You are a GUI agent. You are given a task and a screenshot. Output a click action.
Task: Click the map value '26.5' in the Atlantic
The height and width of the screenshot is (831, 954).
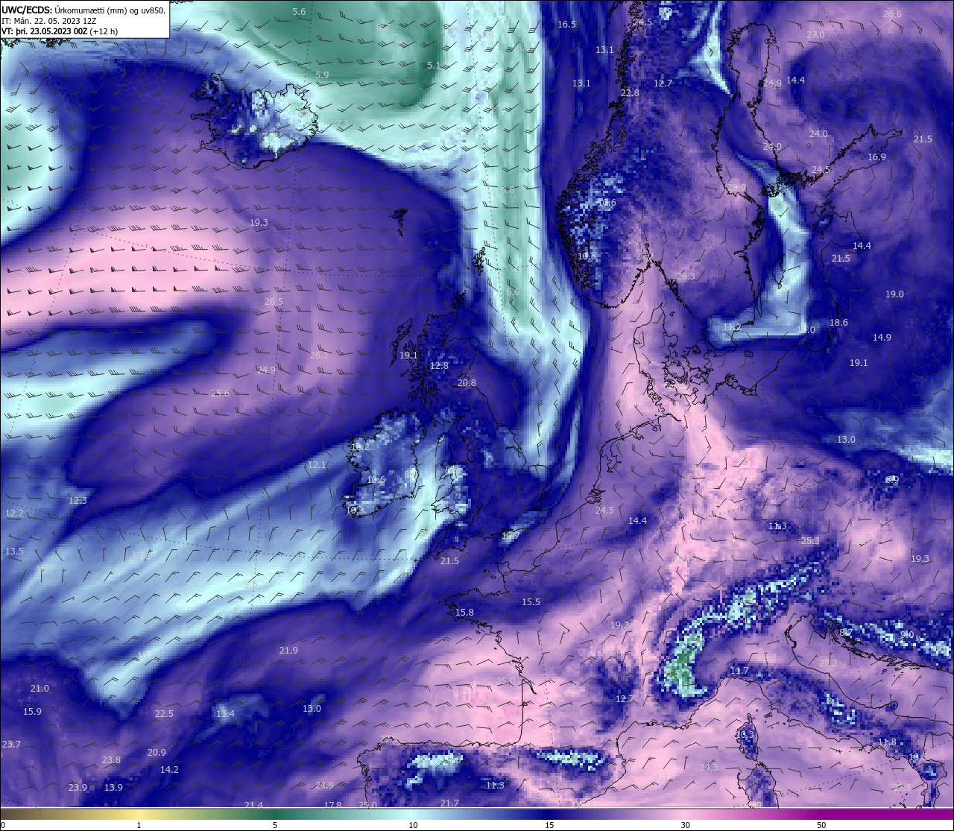coord(274,302)
